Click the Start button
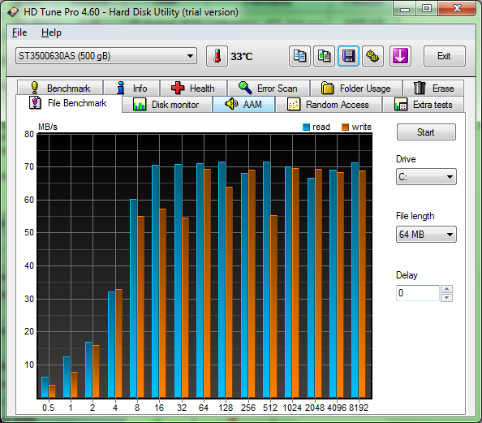The width and height of the screenshot is (482, 423). (426, 132)
